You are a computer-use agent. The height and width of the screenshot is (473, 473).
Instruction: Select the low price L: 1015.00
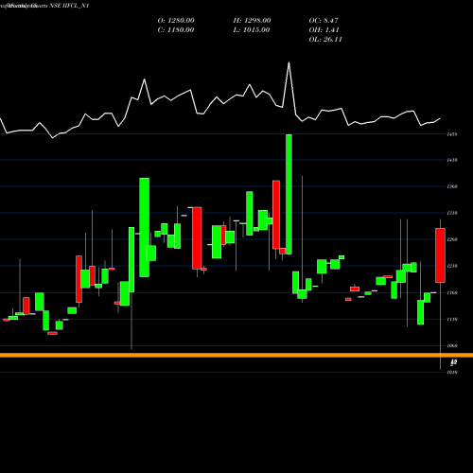click(x=252, y=30)
